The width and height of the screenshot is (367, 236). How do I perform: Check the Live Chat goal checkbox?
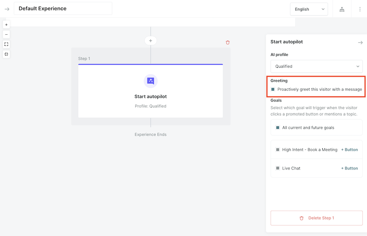[x=278, y=168]
